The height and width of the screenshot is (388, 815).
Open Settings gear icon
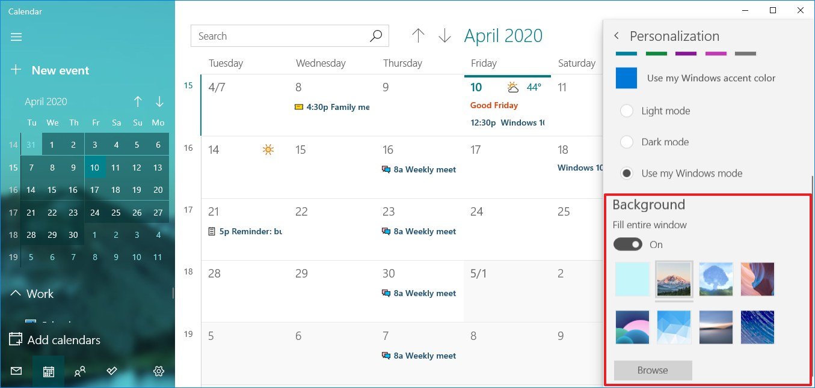pos(159,371)
